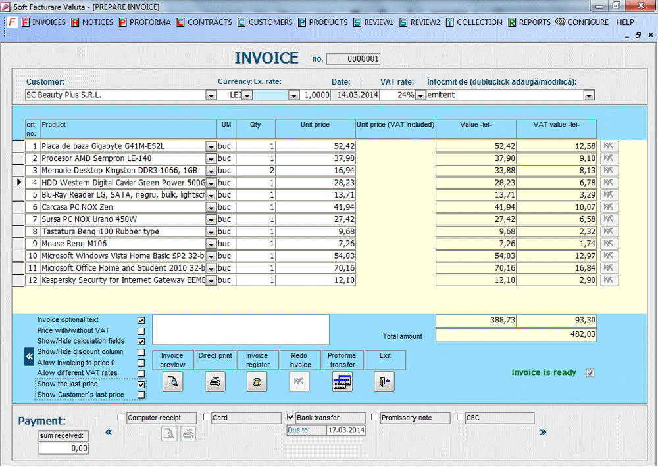This screenshot has height=467, width=658.
Task: Enable Show/Hide discount column checkbox
Action: 141,352
